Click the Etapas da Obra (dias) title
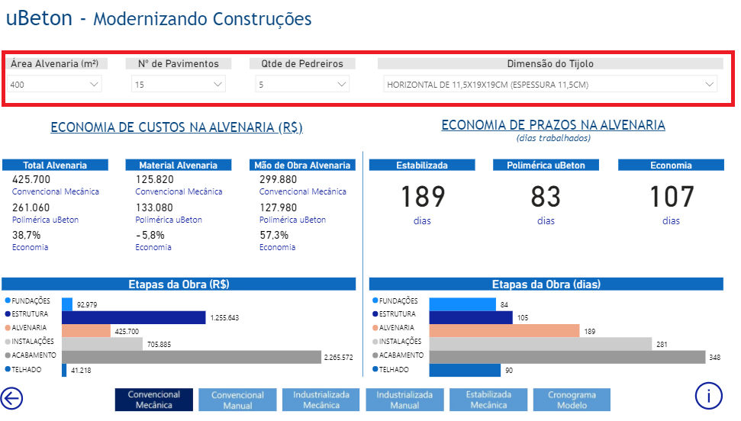741x421 pixels. click(546, 284)
